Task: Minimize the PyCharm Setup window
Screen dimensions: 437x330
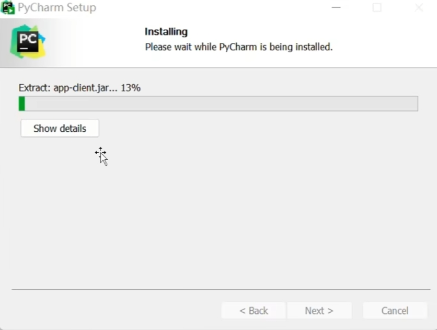Action: [x=336, y=8]
